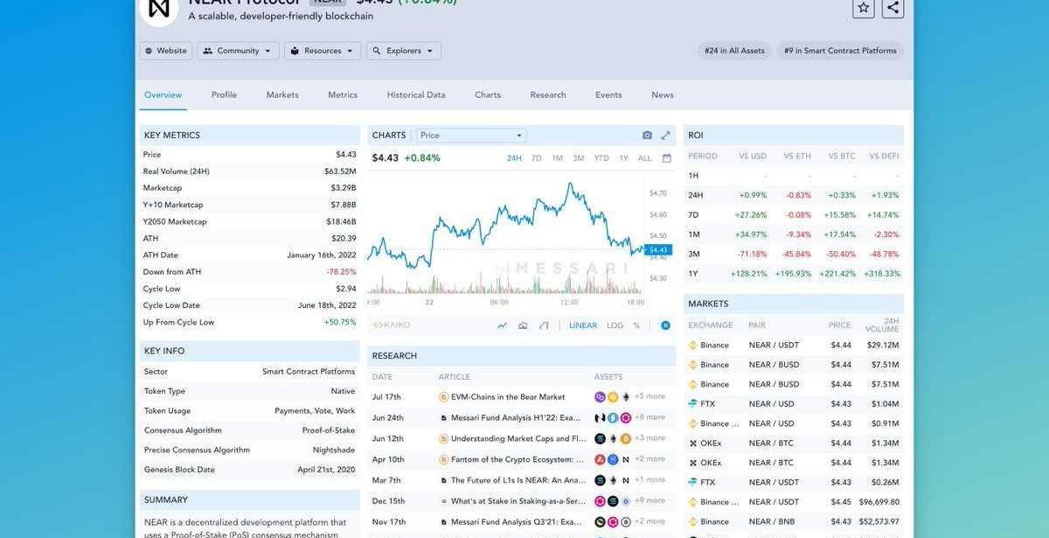Image resolution: width=1049 pixels, height=538 pixels.
Task: Click the Real Volume $63.52M value
Action: 340,171
